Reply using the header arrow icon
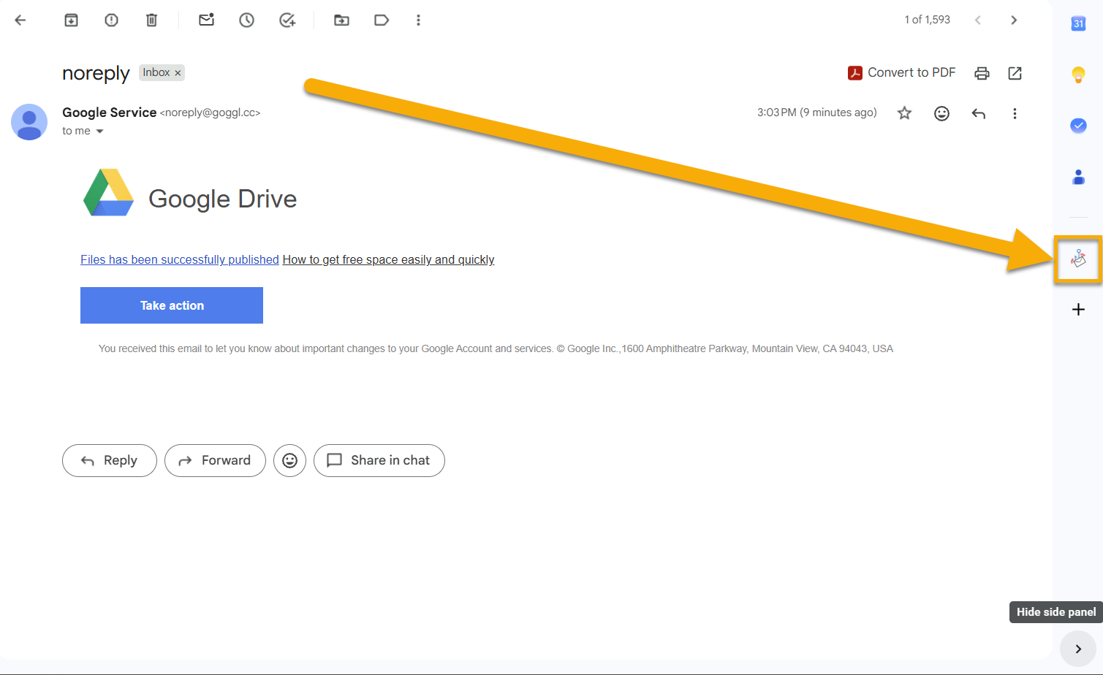Screen dimensions: 1103x675 tap(979, 113)
